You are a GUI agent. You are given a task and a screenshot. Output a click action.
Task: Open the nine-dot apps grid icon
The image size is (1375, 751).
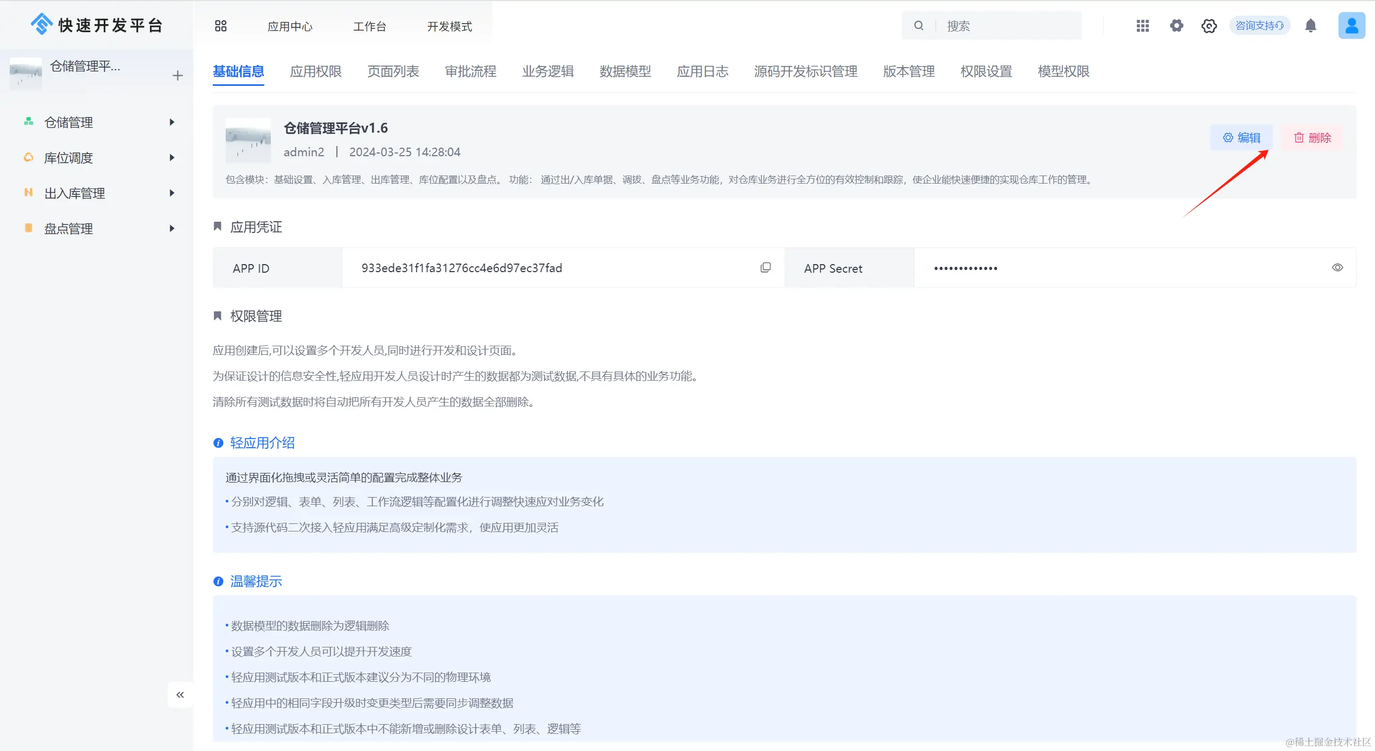coord(1142,26)
